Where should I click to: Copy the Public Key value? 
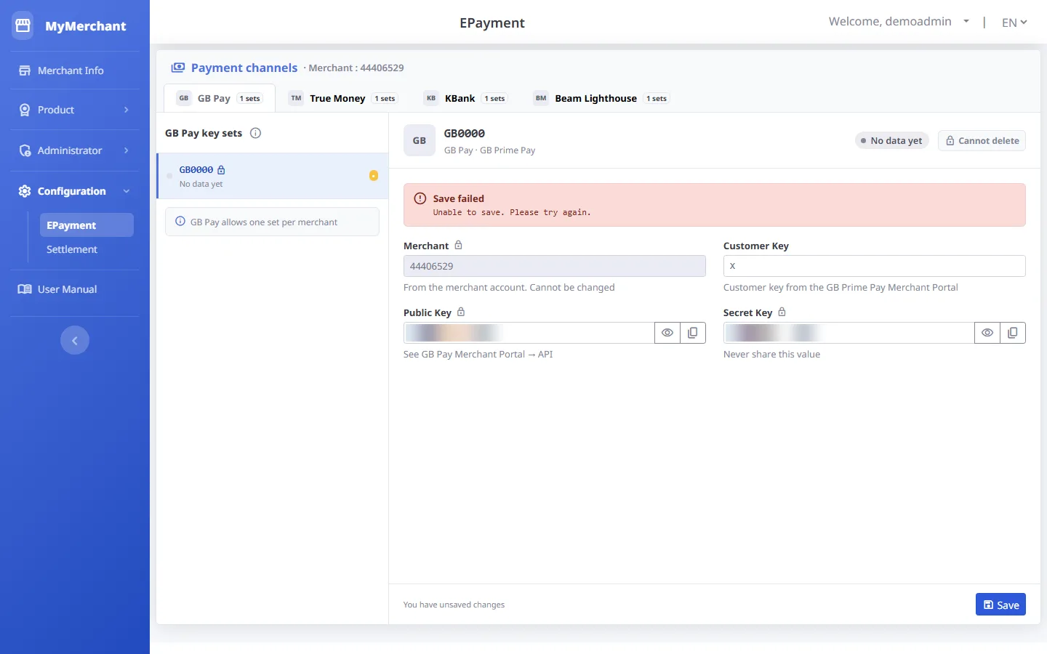coord(693,333)
